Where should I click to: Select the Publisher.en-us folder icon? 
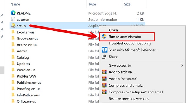tap(13, 82)
